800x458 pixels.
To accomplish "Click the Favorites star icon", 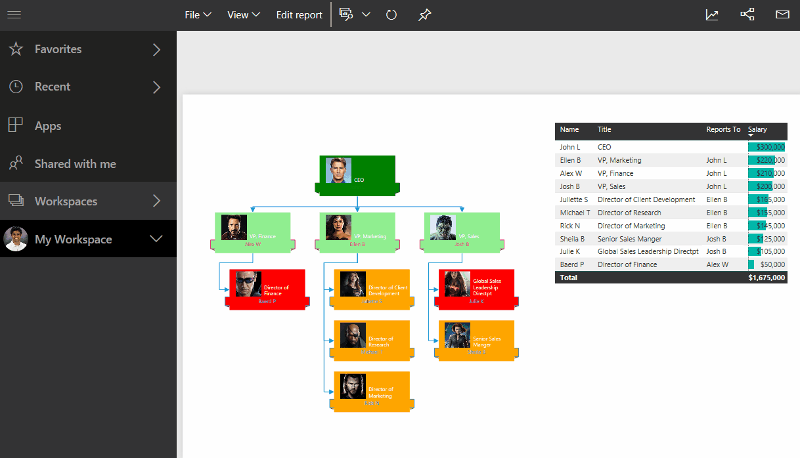I will 16,49.
